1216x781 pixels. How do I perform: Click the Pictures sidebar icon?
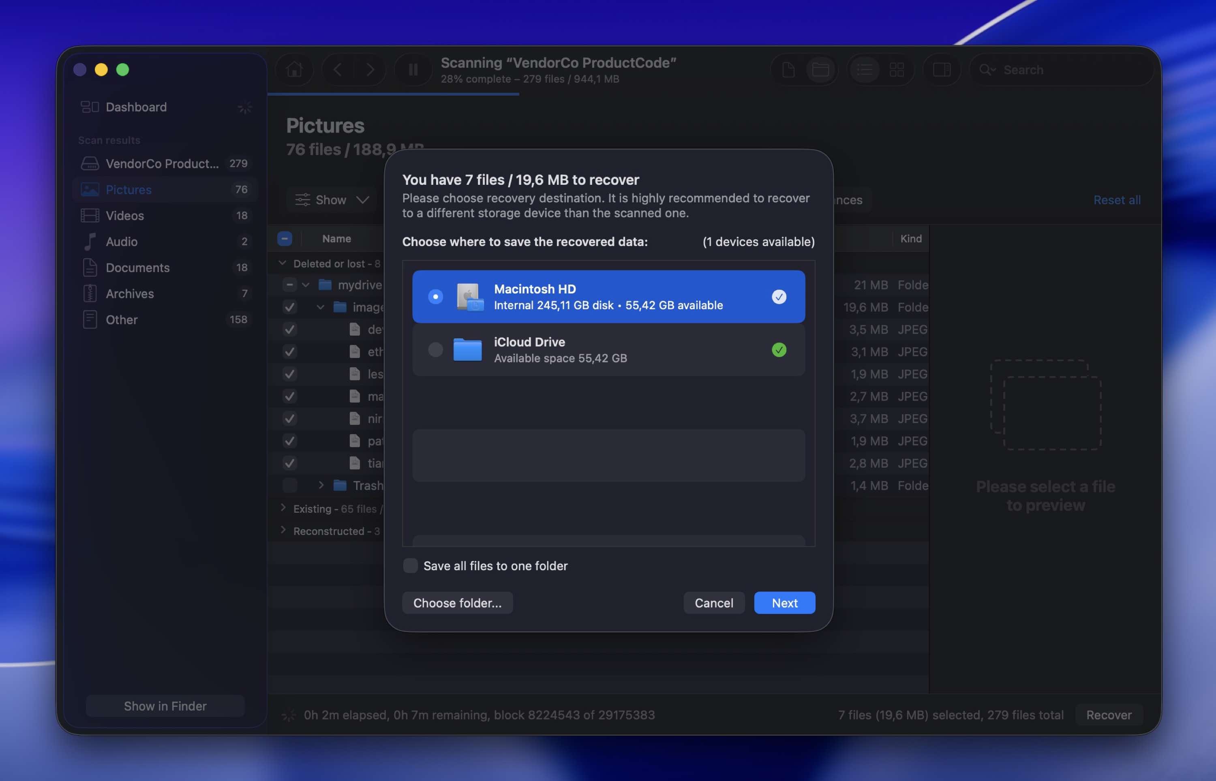(x=90, y=190)
